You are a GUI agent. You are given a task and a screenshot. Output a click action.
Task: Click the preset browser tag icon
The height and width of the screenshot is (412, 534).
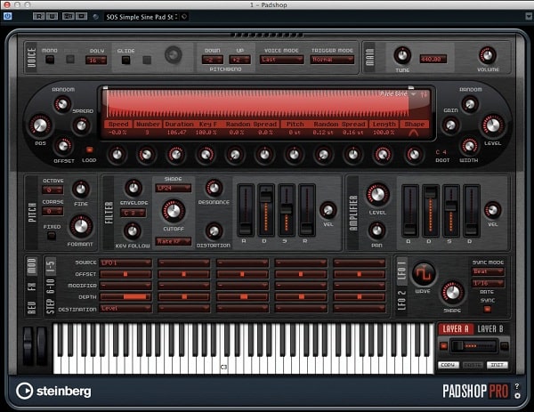click(x=184, y=16)
